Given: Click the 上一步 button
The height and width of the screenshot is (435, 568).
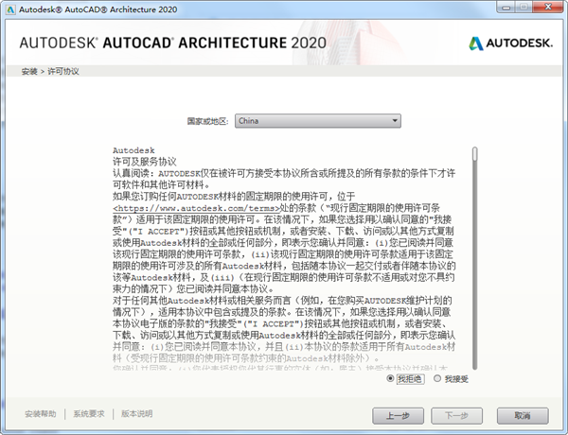Looking at the screenshot, I should point(398,415).
